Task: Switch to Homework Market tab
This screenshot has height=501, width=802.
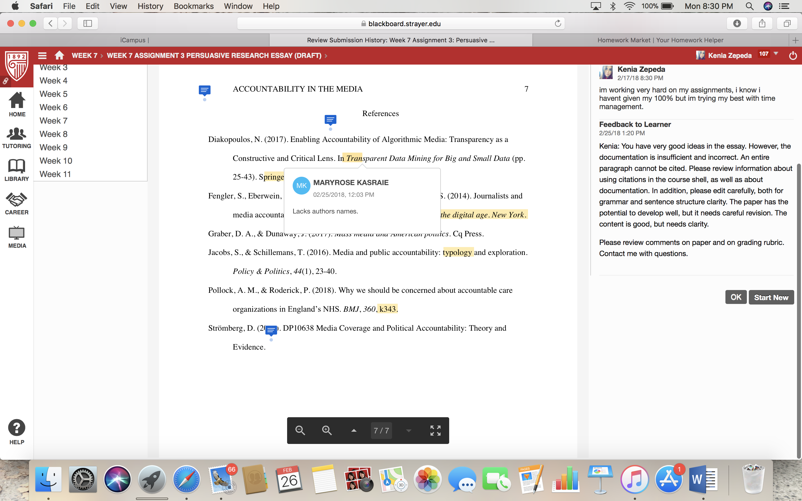Action: (x=660, y=40)
